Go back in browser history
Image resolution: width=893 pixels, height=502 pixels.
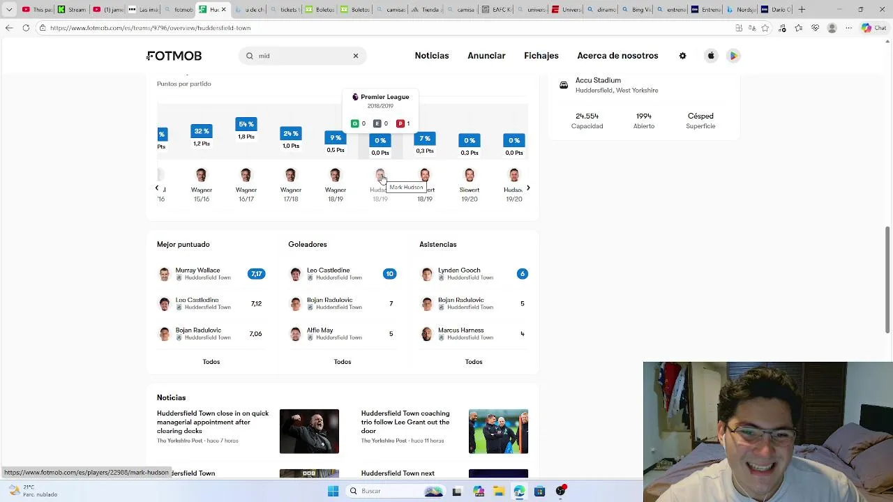(x=8, y=28)
